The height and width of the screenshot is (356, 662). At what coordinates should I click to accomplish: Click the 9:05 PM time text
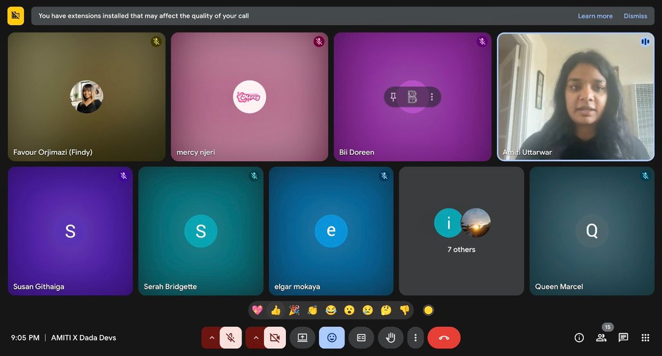[x=25, y=338]
